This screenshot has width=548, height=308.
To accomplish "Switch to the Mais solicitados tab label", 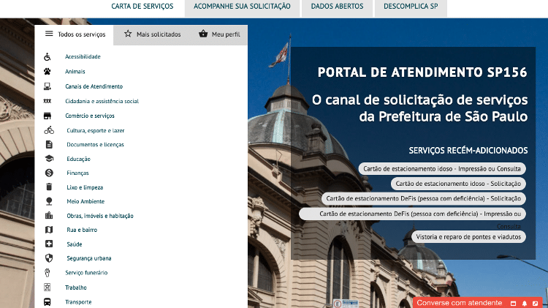I will click(159, 34).
